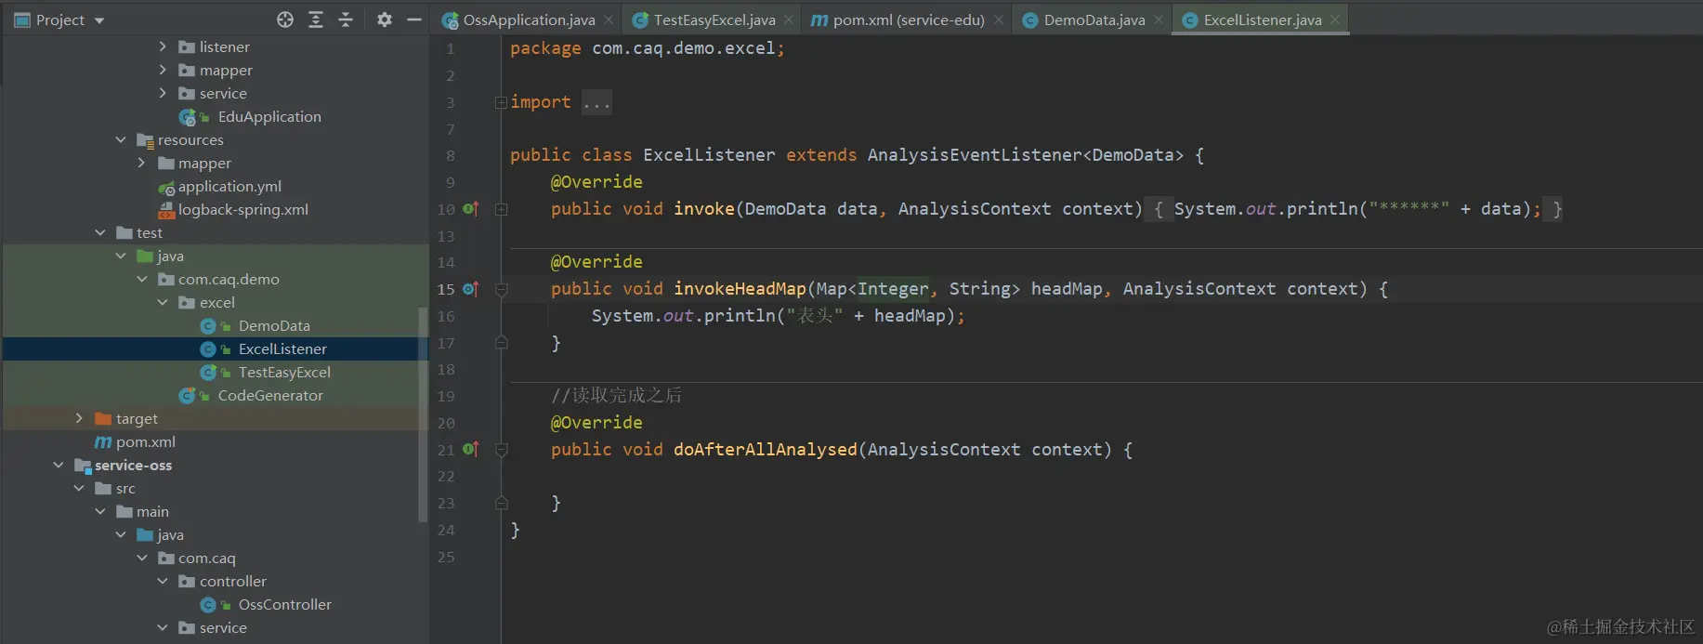The width and height of the screenshot is (1703, 644).
Task: Open the Project panel settings gear
Action: [x=384, y=20]
